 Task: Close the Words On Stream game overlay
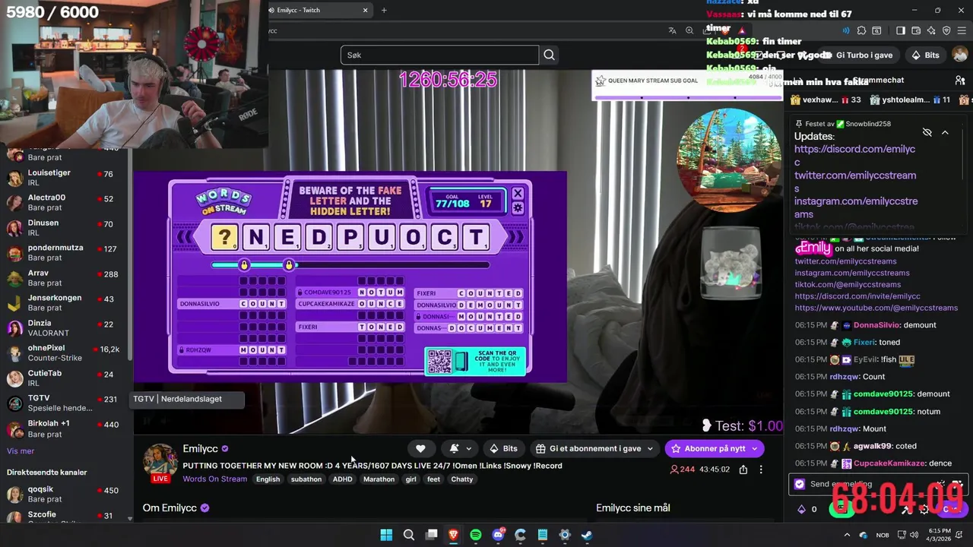tap(518, 194)
